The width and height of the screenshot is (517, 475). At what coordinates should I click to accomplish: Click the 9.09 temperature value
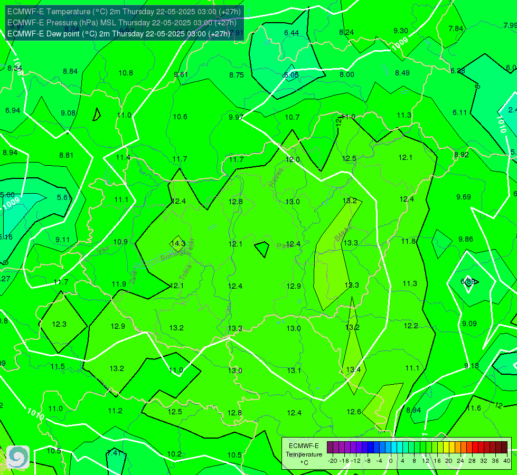click(469, 324)
